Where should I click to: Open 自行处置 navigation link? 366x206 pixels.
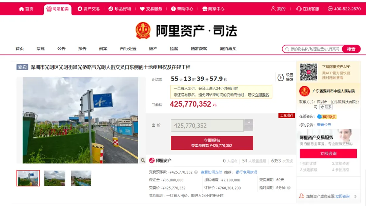128,49
